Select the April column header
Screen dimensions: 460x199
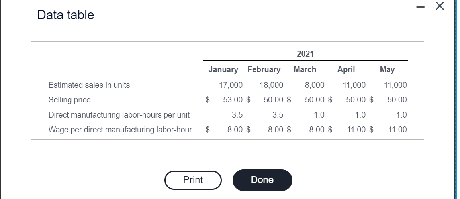coord(346,70)
